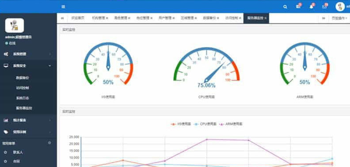This screenshot has height=167, width=350.
Task: Close the 角色管理 tab
Action: coord(129,18)
